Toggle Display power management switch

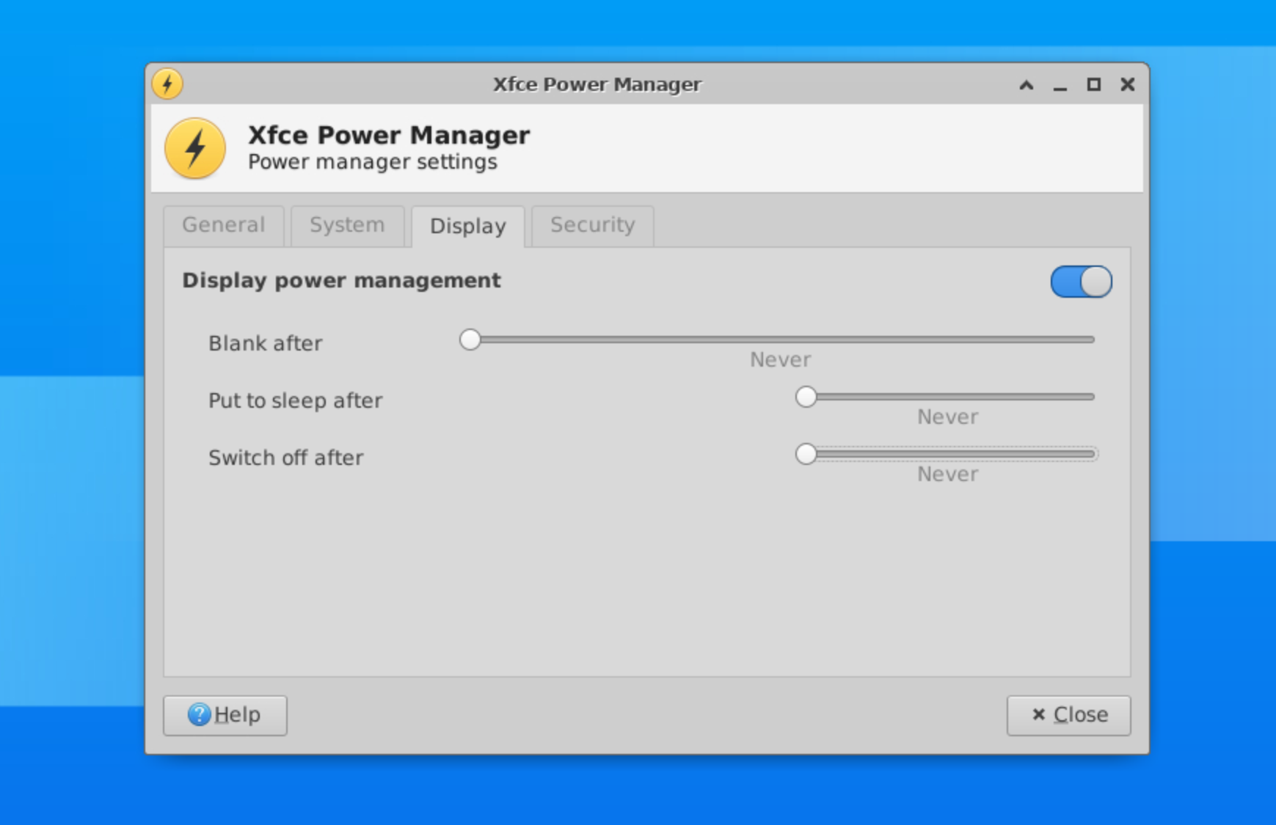[x=1081, y=282]
